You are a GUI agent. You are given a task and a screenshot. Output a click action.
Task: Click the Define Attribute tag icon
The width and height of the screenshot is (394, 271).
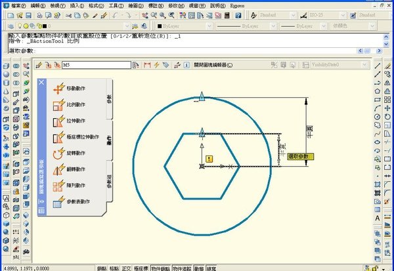[x=165, y=65]
